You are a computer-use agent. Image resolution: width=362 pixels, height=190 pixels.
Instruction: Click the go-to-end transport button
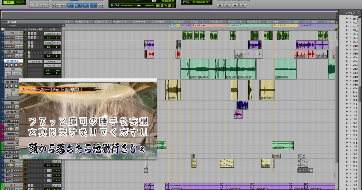point(242,5)
